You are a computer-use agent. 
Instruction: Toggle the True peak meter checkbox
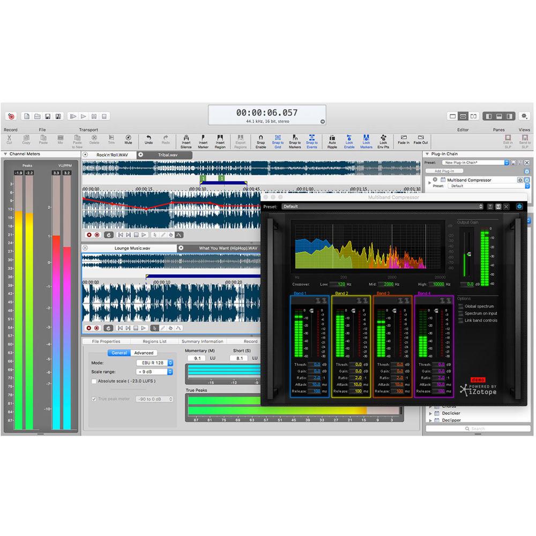95,399
